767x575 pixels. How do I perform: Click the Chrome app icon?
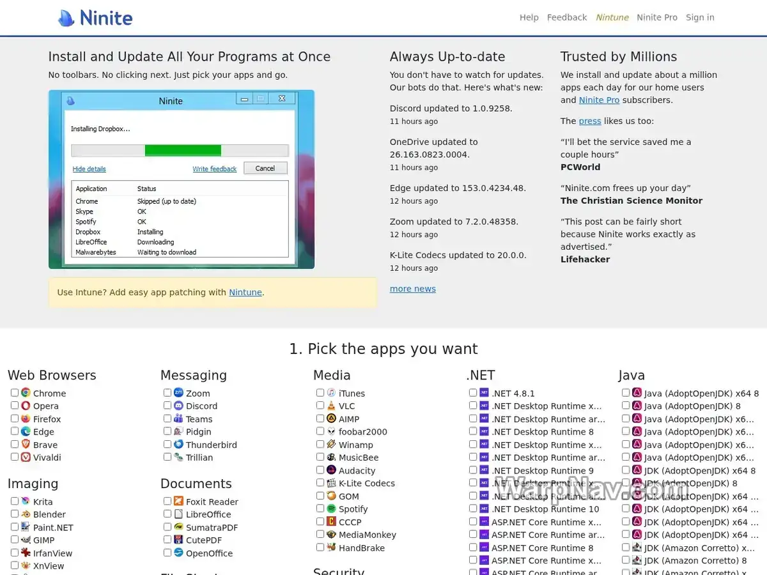pyautogui.click(x=26, y=393)
